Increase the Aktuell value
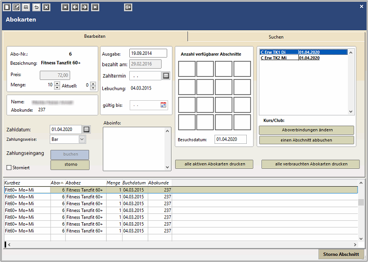This screenshot has height=262, width=368. pyautogui.click(x=93, y=84)
